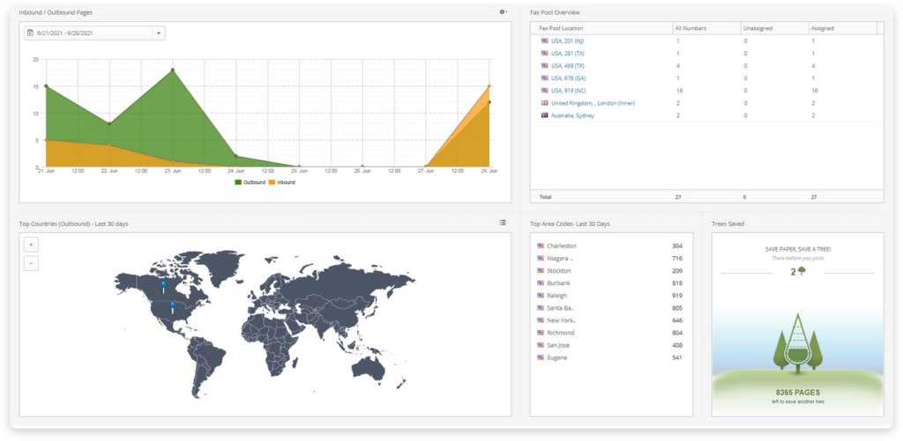903x441 pixels.
Task: Select the 6/21/2021 - 6/28/2021 date field
Action: click(x=94, y=33)
